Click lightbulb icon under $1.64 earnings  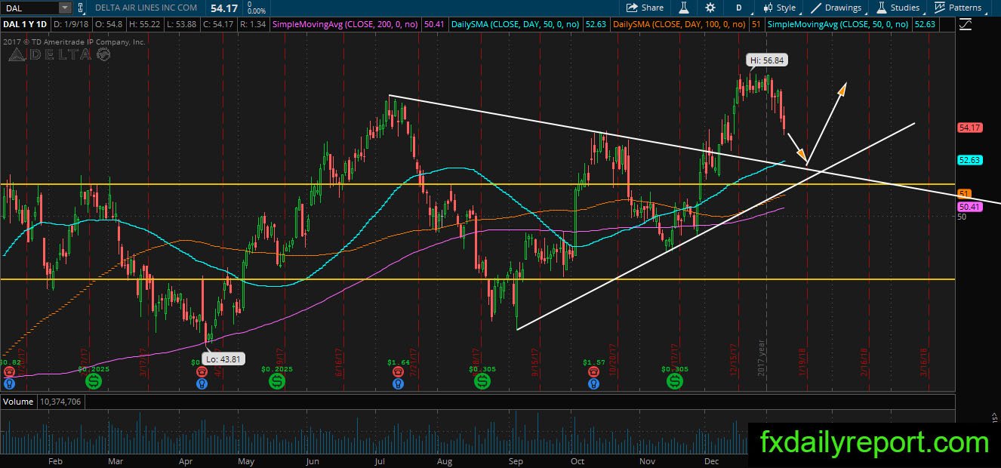[398, 383]
